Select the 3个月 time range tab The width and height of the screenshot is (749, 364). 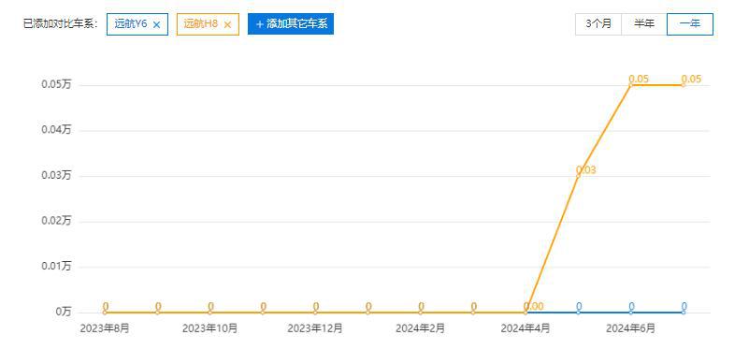click(598, 24)
